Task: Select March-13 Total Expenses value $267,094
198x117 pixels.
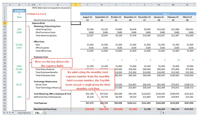Action: pos(189,103)
